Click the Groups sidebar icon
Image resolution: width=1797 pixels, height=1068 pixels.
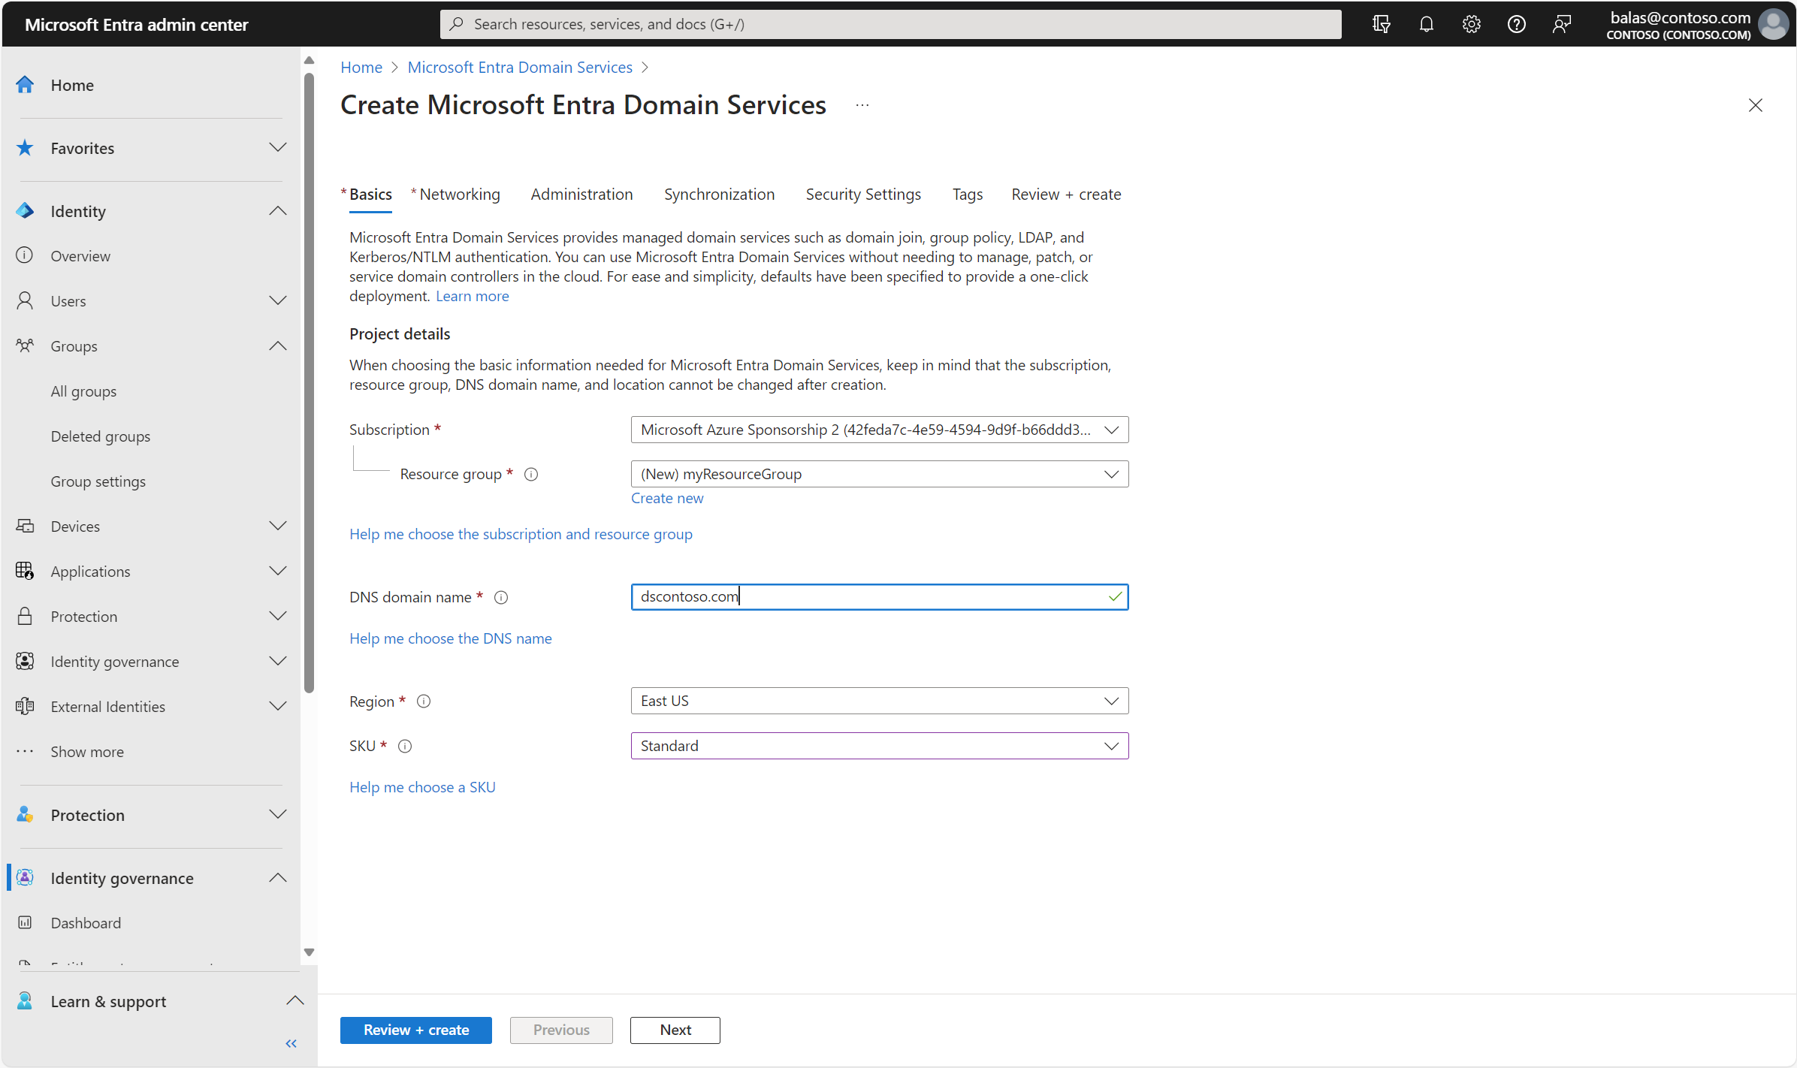click(x=24, y=345)
